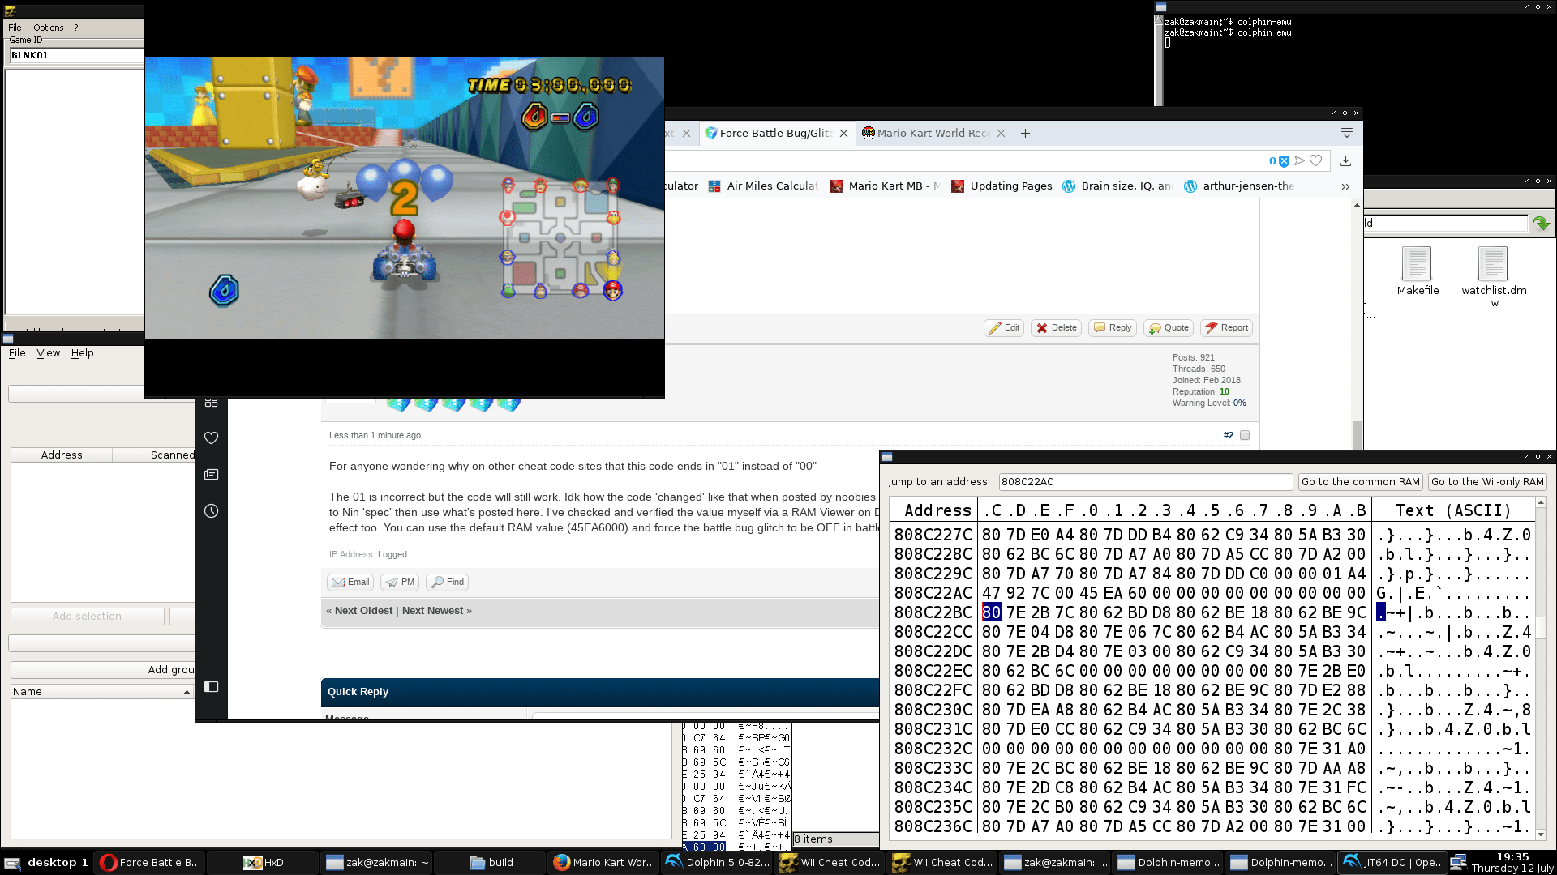This screenshot has width=1557, height=875.
Task: Close the Mario Kart World Records tab
Action: pos(1001,134)
